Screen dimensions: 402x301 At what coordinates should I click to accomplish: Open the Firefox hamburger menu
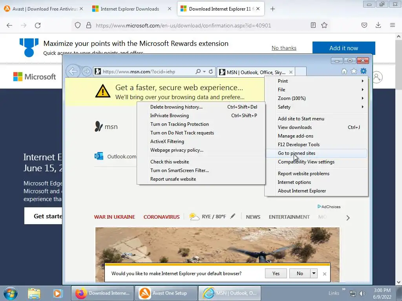coord(393,25)
